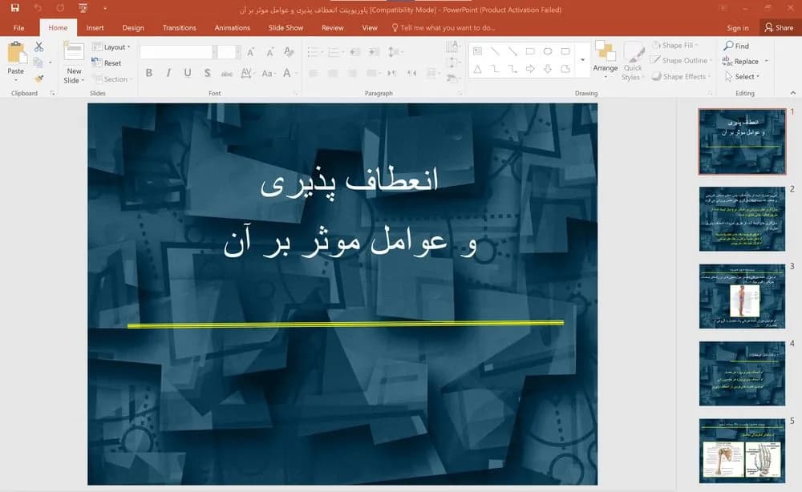Open the Layout dropdown
This screenshot has height=492, width=802.
click(x=111, y=47)
